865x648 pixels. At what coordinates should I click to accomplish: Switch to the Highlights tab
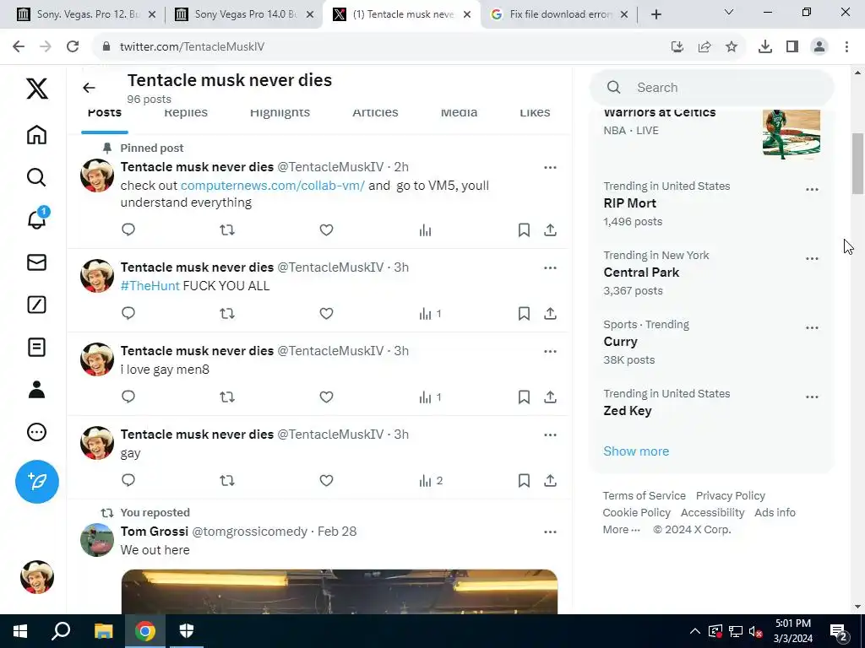coord(280,114)
